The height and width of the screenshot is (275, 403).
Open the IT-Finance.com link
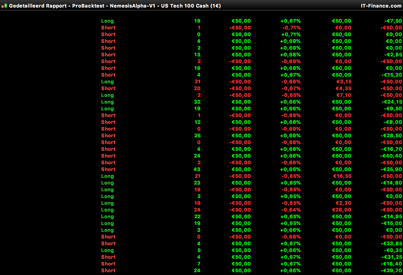tap(381, 6)
